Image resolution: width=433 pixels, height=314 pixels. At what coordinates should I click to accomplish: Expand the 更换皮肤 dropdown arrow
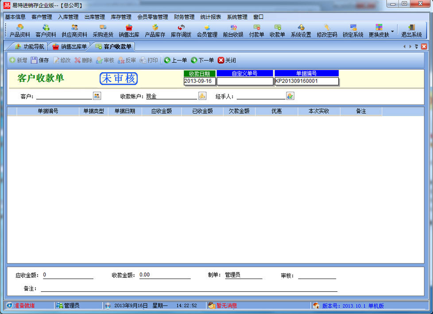(x=393, y=31)
